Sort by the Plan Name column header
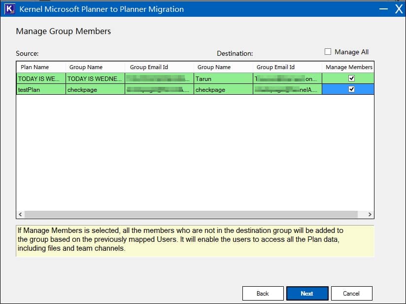Image resolution: width=406 pixels, height=304 pixels. [x=41, y=67]
